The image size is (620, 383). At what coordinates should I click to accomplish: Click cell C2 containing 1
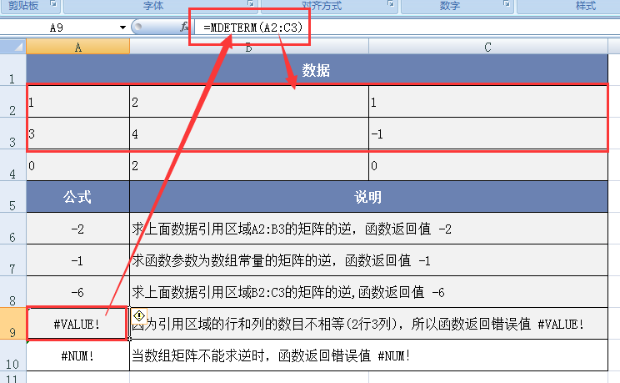coord(488,102)
